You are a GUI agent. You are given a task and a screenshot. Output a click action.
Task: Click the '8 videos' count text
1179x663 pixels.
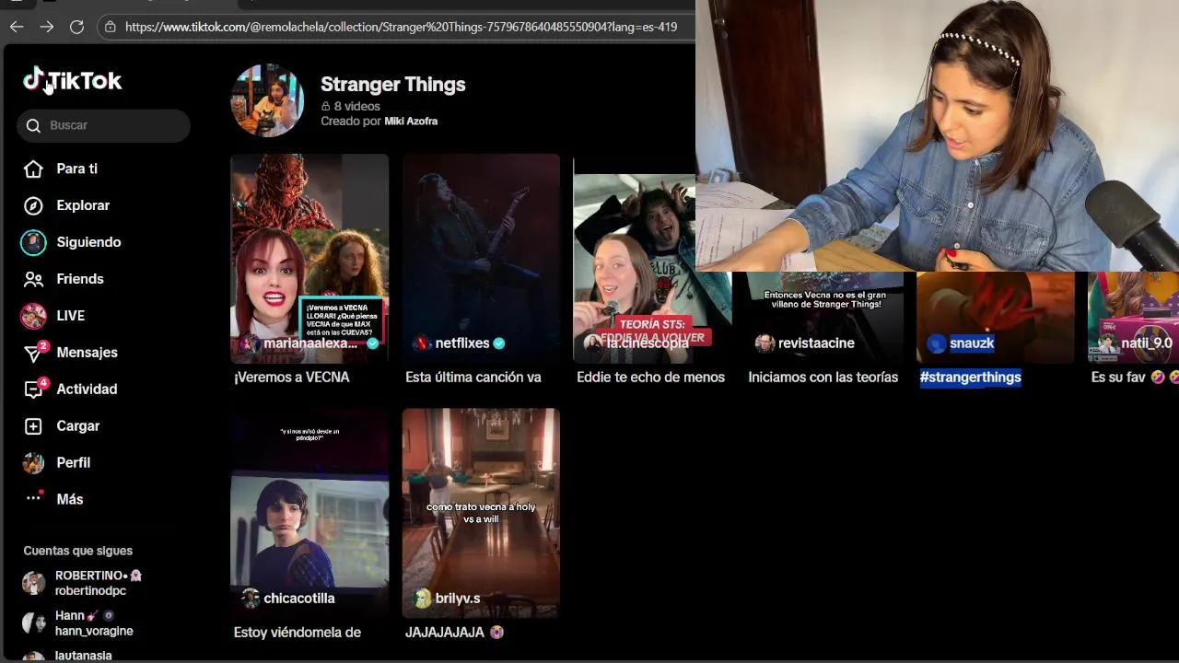click(x=356, y=107)
